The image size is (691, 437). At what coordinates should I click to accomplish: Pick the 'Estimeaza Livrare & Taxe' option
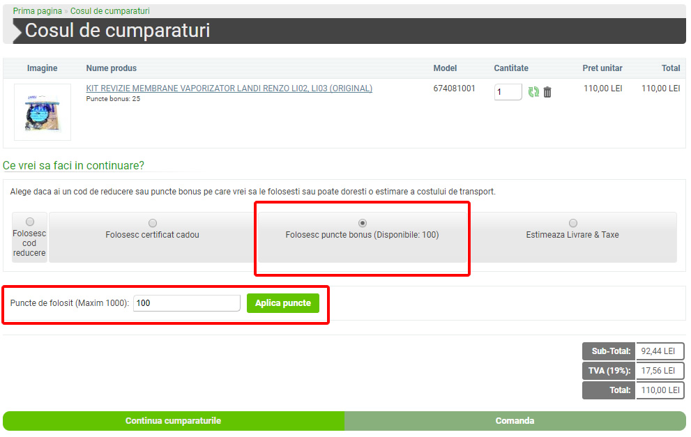tap(572, 223)
